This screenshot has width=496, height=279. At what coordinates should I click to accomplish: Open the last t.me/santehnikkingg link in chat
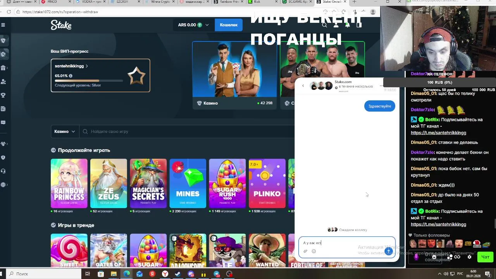pos(438,224)
